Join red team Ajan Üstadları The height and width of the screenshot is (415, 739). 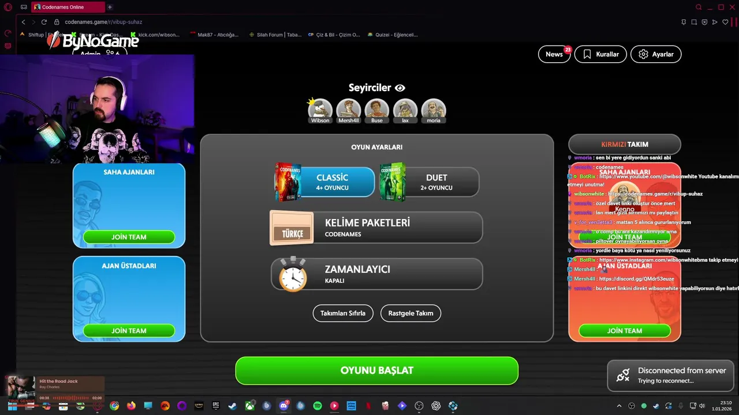pos(625,331)
